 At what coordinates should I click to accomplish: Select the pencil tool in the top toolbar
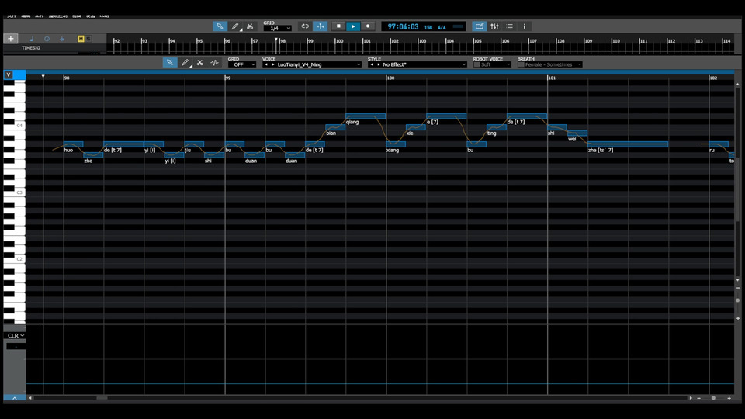pos(234,26)
